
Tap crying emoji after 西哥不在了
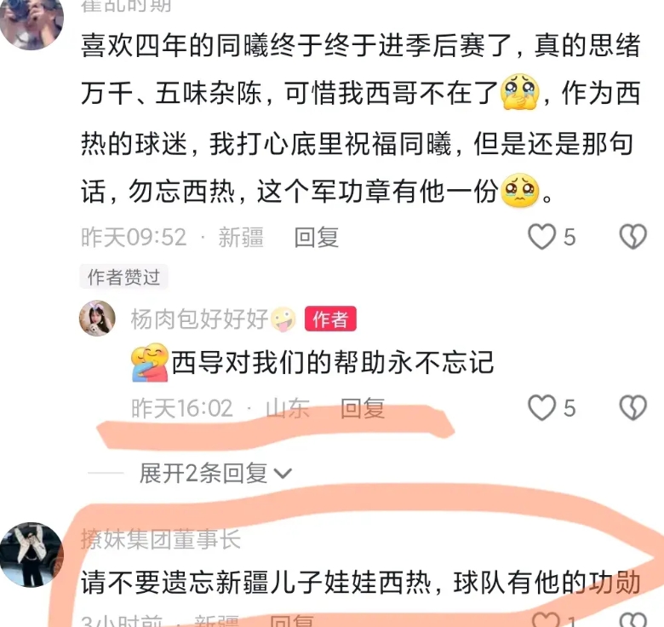click(x=520, y=92)
